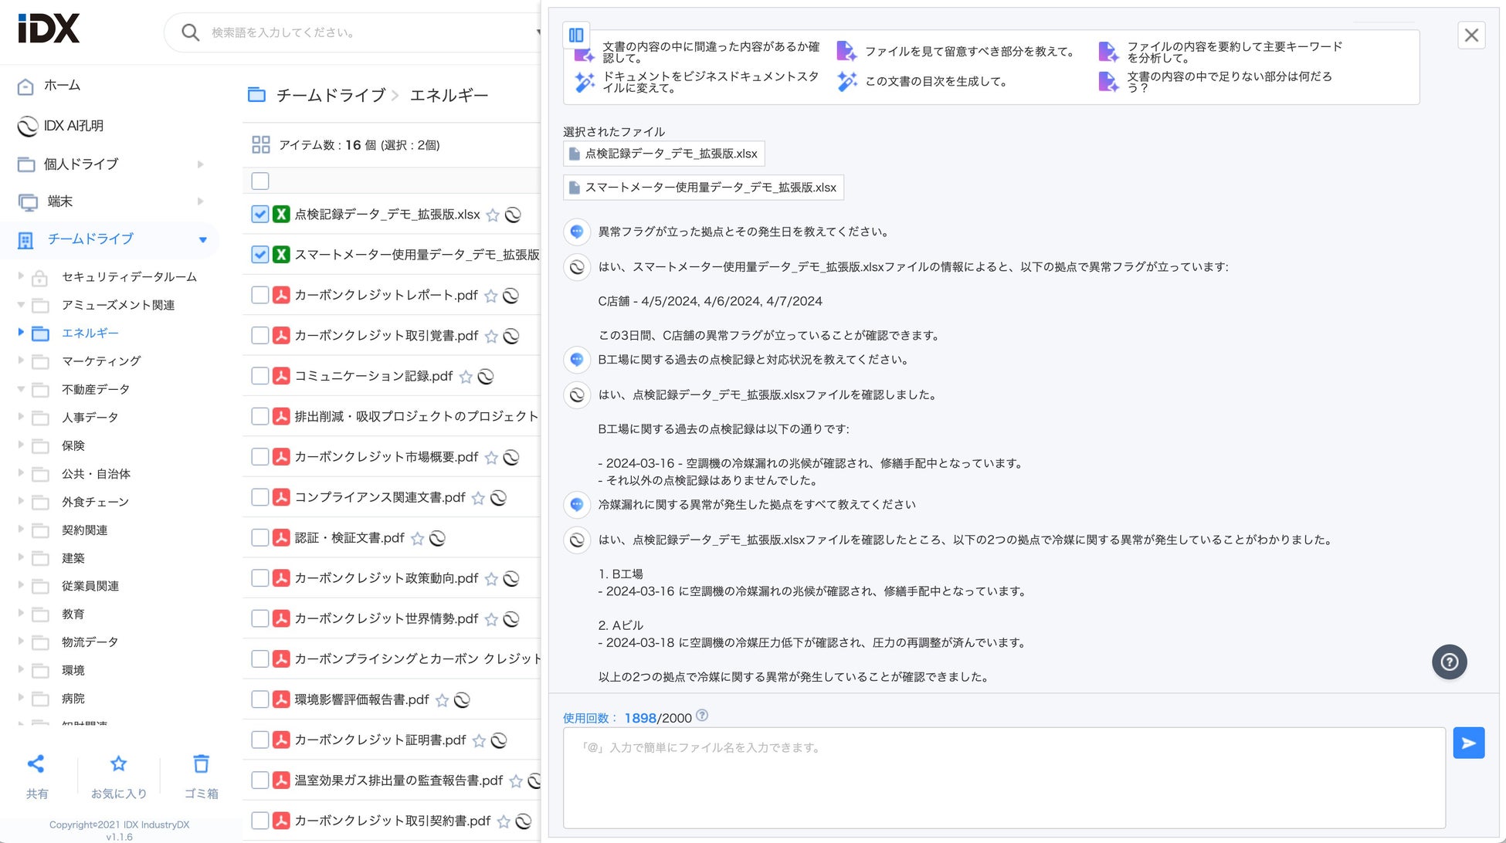This screenshot has height=843, width=1506.
Task: Collapse the チームドライブ dropdown arrow
Action: pyautogui.click(x=203, y=239)
